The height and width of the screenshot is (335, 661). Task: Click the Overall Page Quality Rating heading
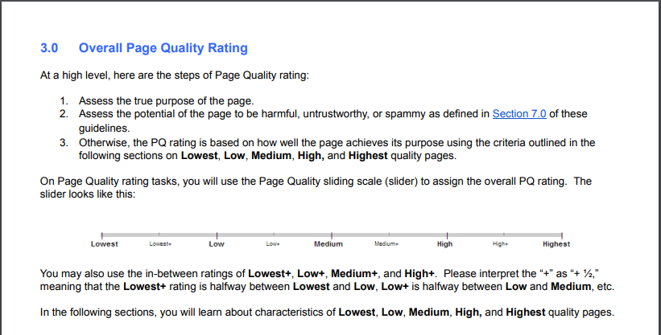click(163, 48)
